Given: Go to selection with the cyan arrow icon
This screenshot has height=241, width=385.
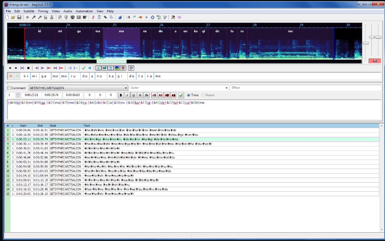Looking at the screenshot, I should (x=90, y=68).
